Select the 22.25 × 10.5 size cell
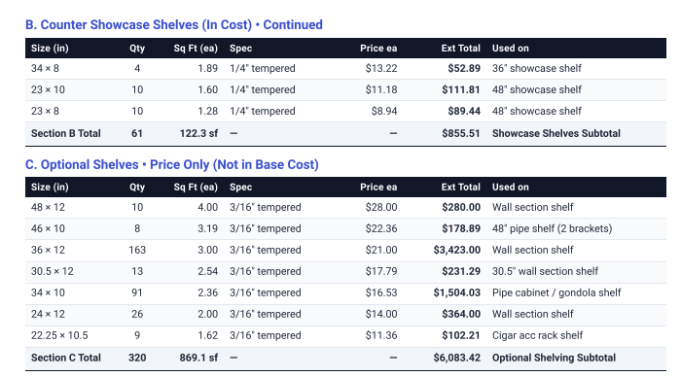 59,335
